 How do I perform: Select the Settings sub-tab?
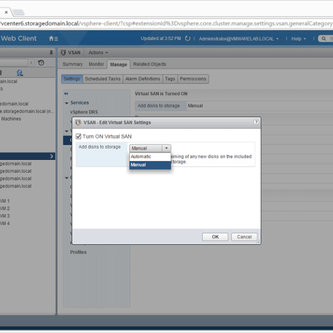(x=72, y=79)
